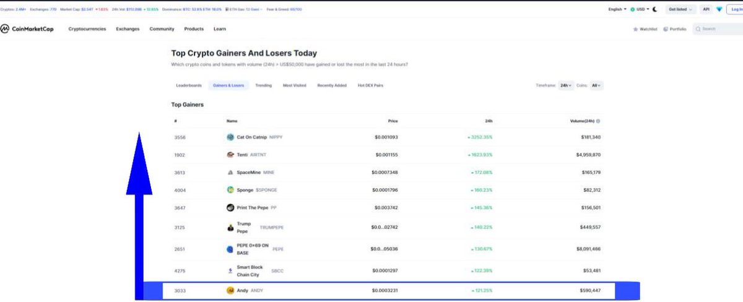The image size is (743, 302).
Task: Switch to the Hot DEX Pairs tab
Action: coord(370,85)
